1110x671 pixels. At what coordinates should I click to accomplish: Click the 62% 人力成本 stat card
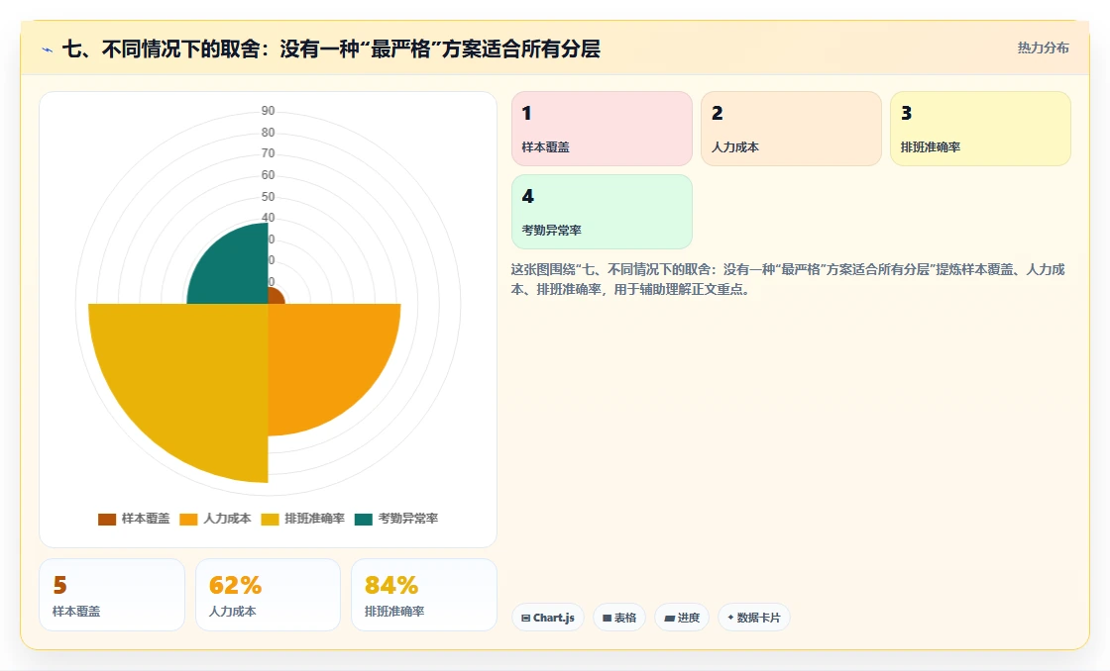pyautogui.click(x=269, y=595)
